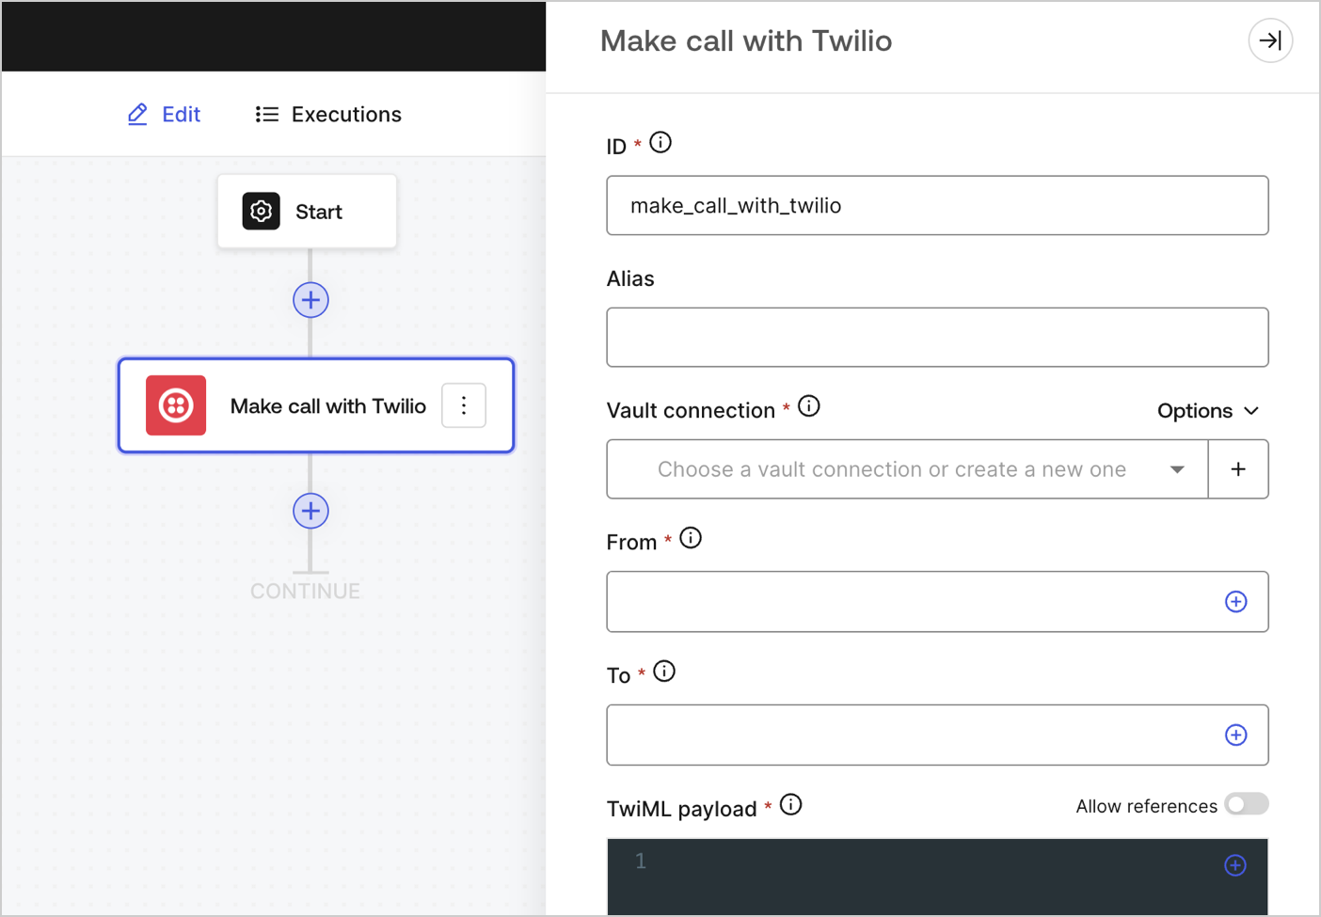The height and width of the screenshot is (917, 1321).
Task: Insert a reference in the From field
Action: tap(1235, 602)
